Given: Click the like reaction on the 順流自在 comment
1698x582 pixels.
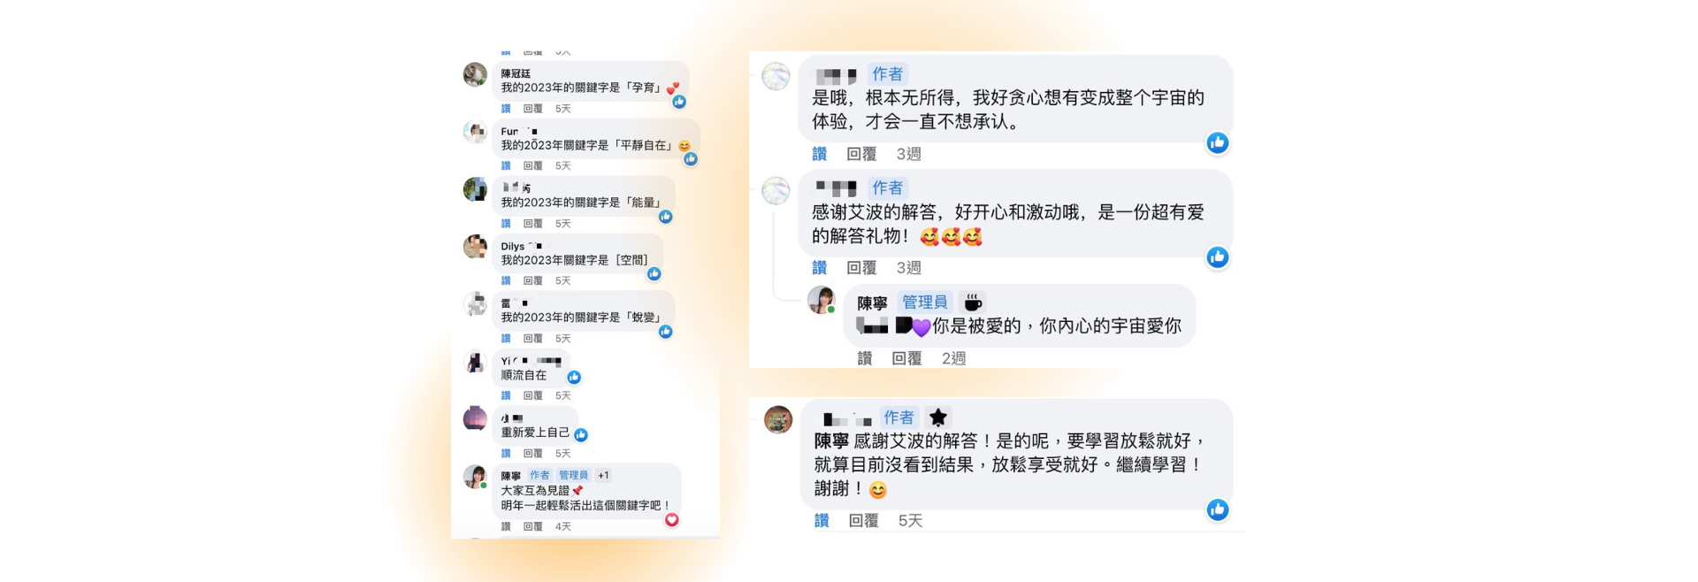Looking at the screenshot, I should coord(574,377).
